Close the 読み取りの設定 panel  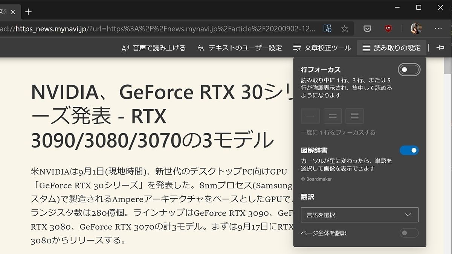(391, 48)
